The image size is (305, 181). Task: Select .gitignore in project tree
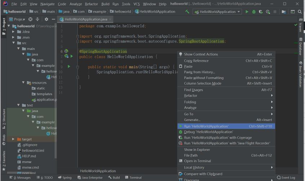pos(27,145)
